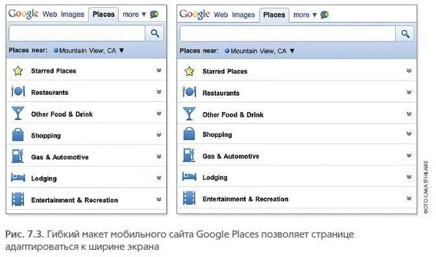This screenshot has height=257, width=436.
Task: Expand Lodging chevron in the narrow layout
Action: (159, 178)
